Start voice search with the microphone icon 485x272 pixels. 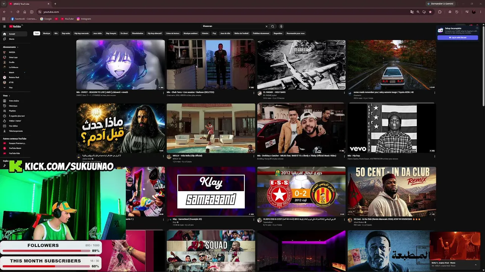(x=281, y=26)
